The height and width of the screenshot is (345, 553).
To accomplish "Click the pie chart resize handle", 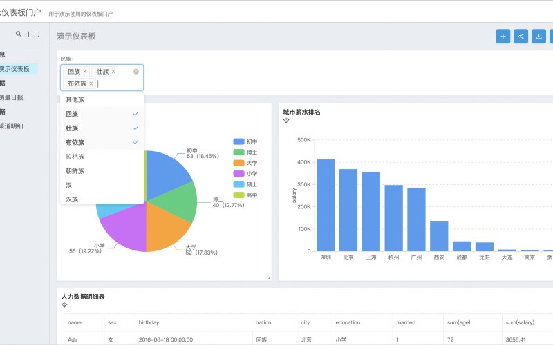I will pos(269,278).
